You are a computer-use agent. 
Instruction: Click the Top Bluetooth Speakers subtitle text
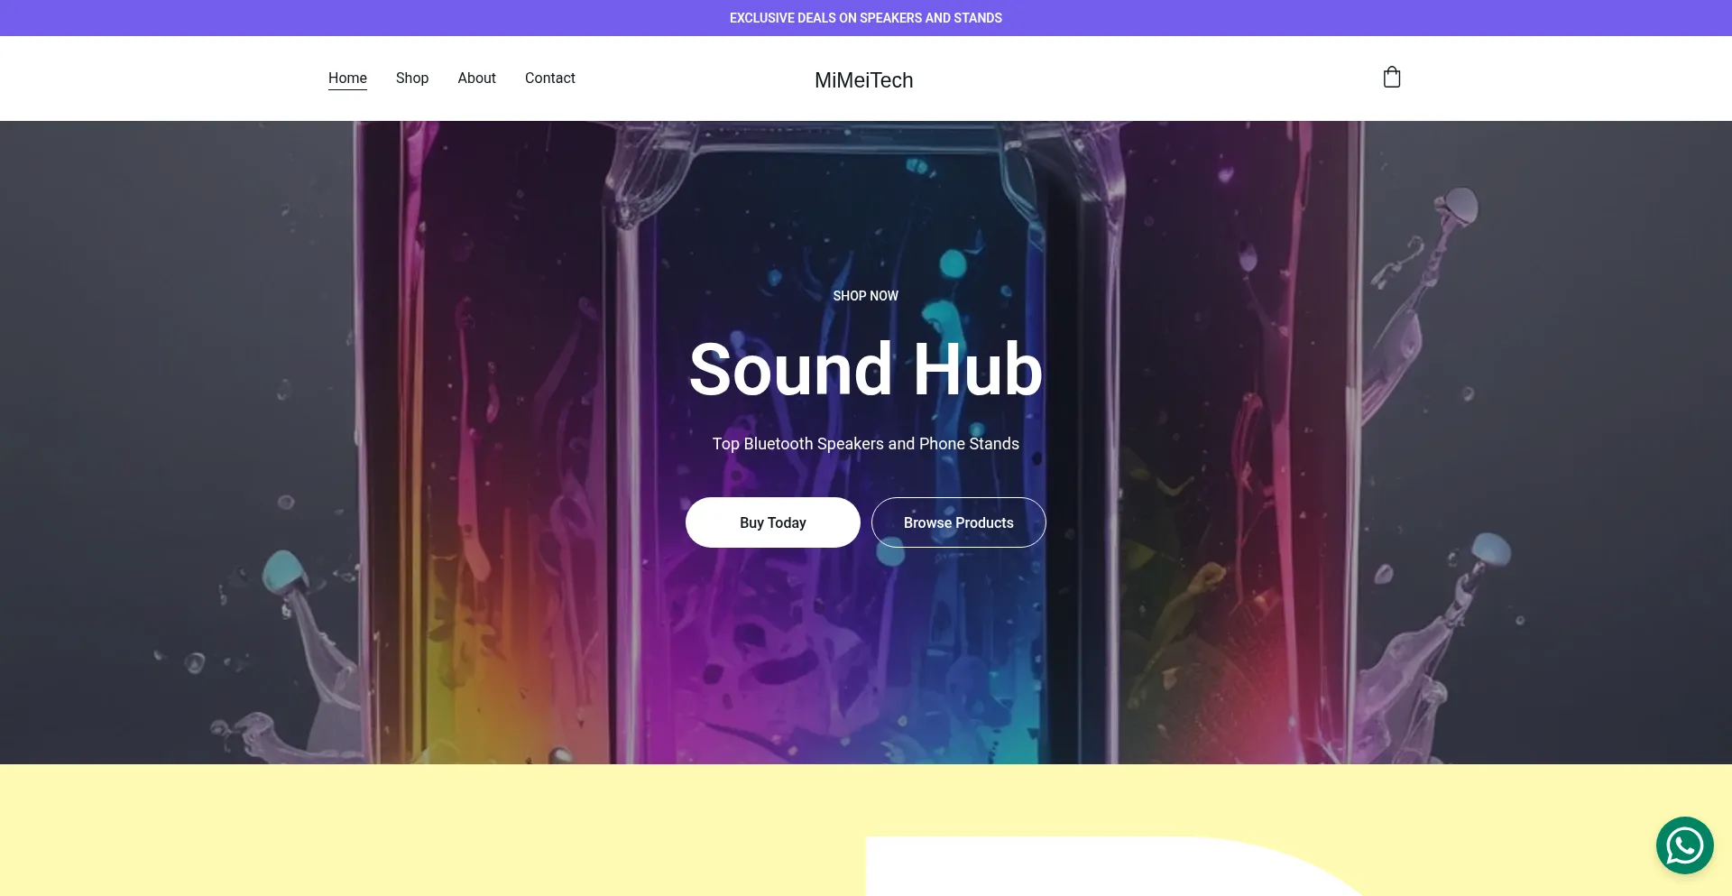pos(866,444)
